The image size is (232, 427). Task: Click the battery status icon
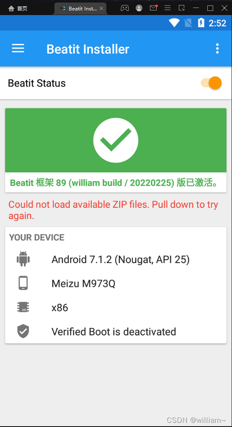tap(201, 23)
